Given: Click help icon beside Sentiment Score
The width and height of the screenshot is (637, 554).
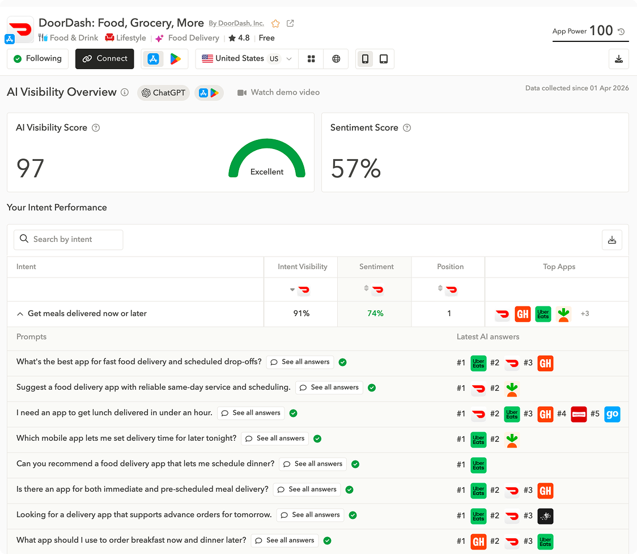Looking at the screenshot, I should [407, 128].
